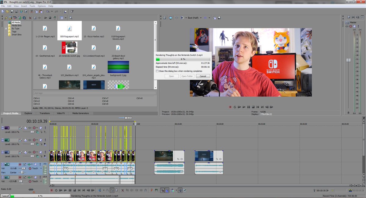Click the Save Snapshot to File icon
Image resolution: width=366 pixels, height=198 pixels.
tap(219, 18)
